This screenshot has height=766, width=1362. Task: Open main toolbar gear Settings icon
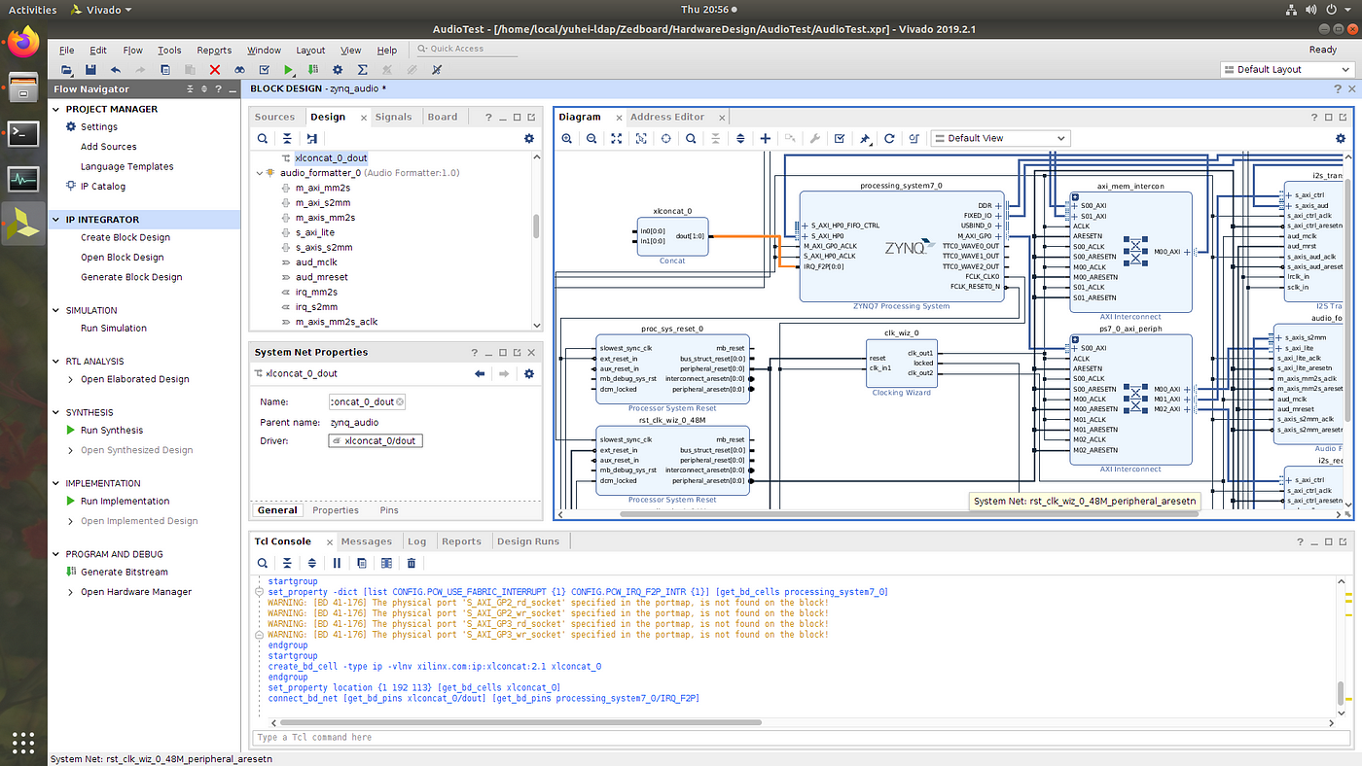(x=338, y=70)
